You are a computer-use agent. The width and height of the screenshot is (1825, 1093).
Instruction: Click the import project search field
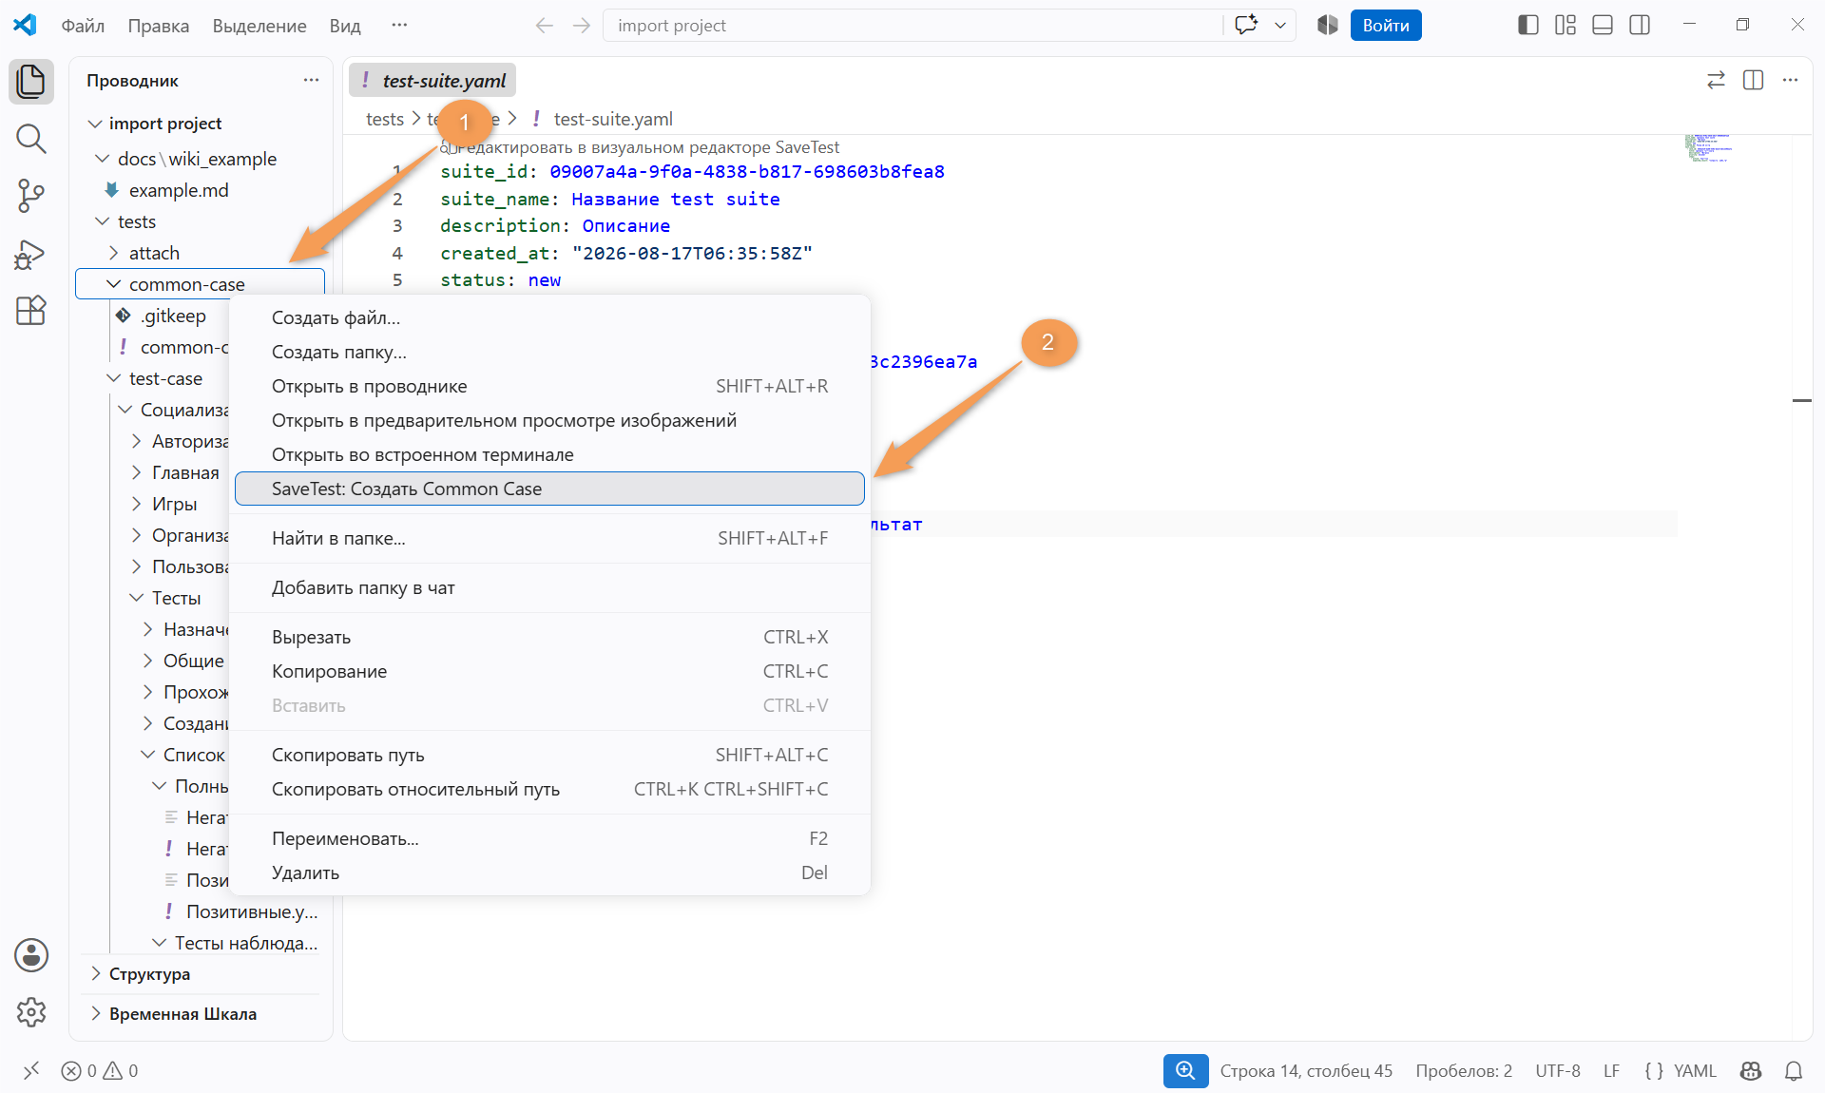pos(912,26)
